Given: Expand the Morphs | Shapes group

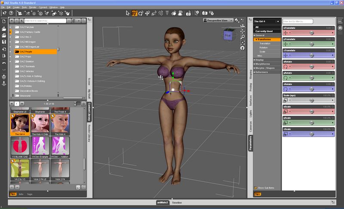Looking at the screenshot, I should pyautogui.click(x=254, y=68).
